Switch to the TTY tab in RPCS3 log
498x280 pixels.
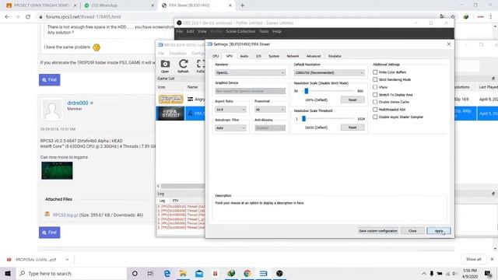pyautogui.click(x=175, y=201)
